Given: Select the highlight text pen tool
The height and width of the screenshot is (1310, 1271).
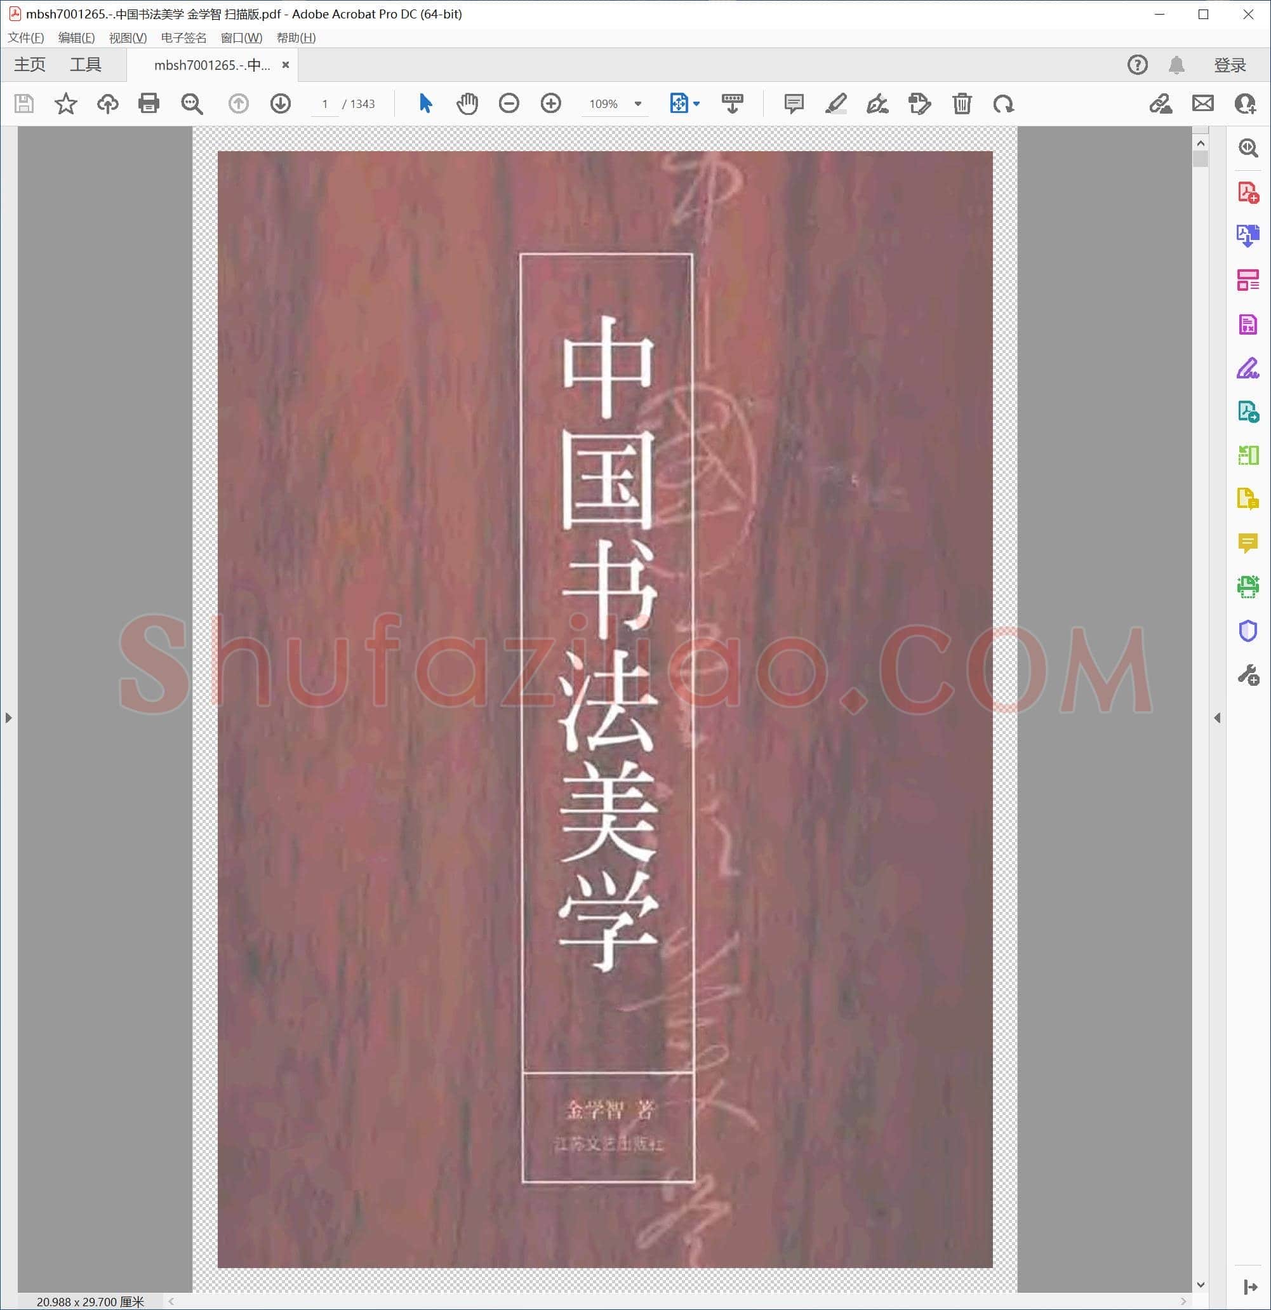Looking at the screenshot, I should click(x=836, y=104).
